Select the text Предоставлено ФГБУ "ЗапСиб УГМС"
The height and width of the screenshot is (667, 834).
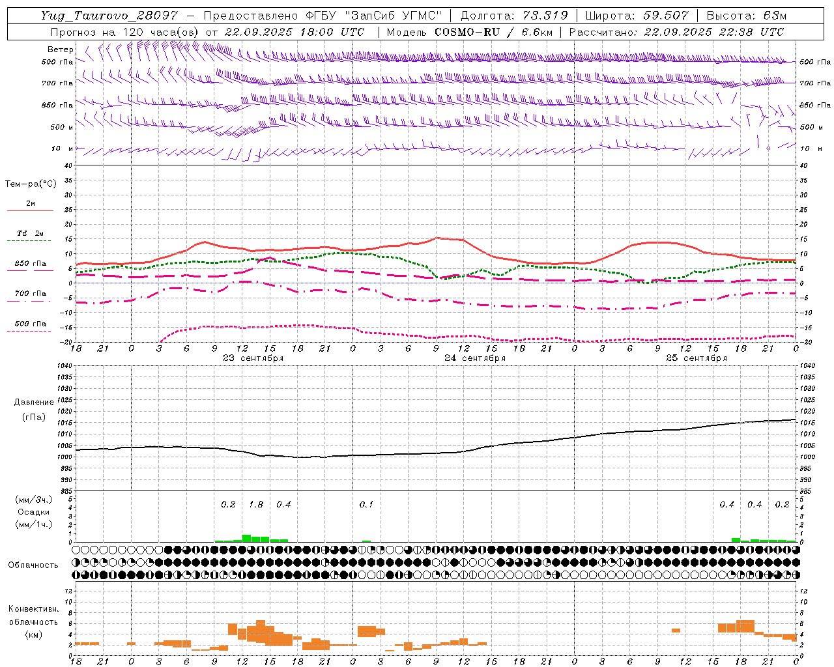coord(323,16)
